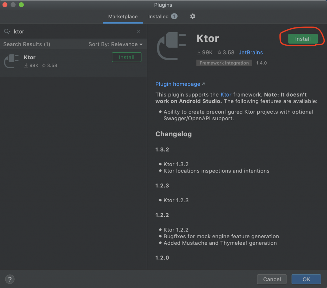
Task: Click the green macOS zoom window button
Action: tap(21, 5)
